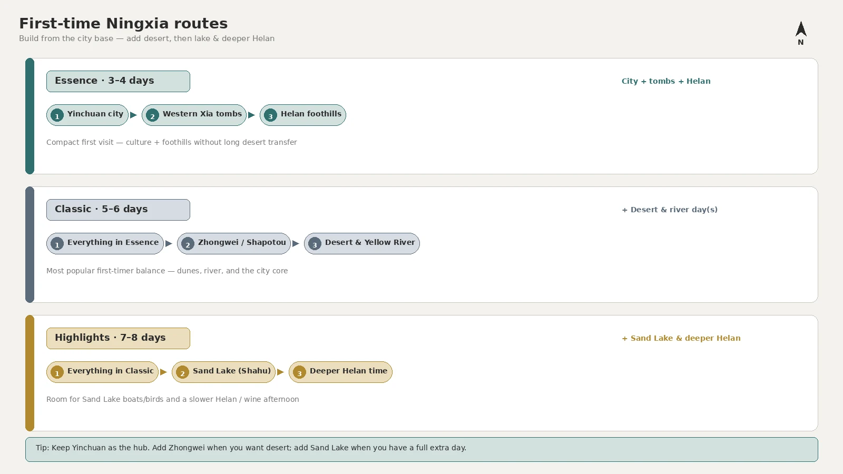Click the 'Compact first visit' description text
Image resolution: width=843 pixels, height=474 pixels.
(x=172, y=142)
